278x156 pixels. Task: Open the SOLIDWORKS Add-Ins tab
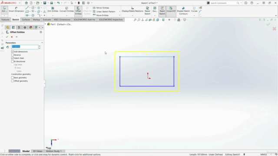coord(84,19)
